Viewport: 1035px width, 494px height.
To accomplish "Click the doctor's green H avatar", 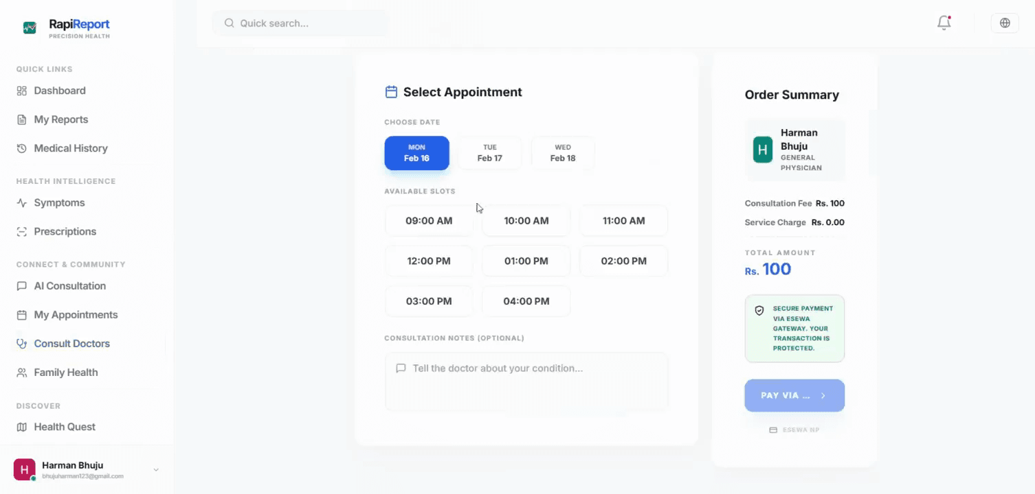I will [x=763, y=150].
